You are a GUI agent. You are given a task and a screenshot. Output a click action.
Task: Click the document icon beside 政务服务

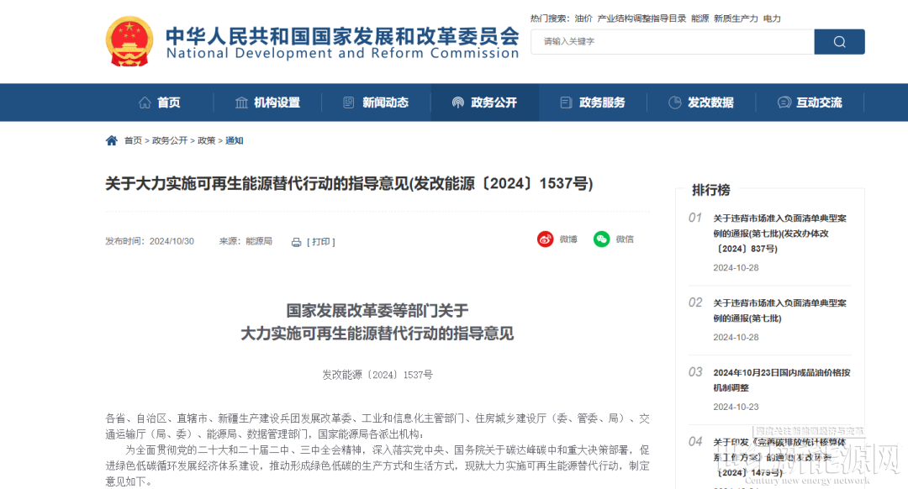point(566,103)
